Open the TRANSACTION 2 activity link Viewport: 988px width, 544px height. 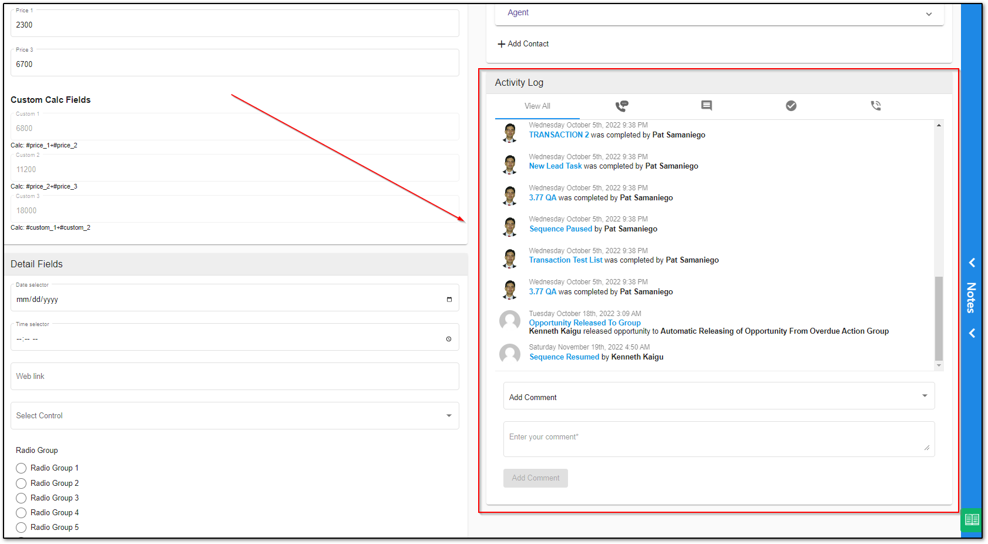(x=559, y=135)
